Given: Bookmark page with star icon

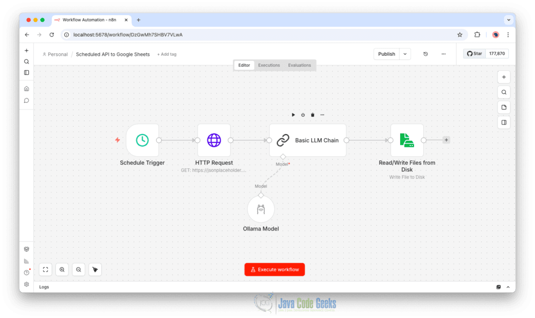Looking at the screenshot, I should tap(460, 35).
